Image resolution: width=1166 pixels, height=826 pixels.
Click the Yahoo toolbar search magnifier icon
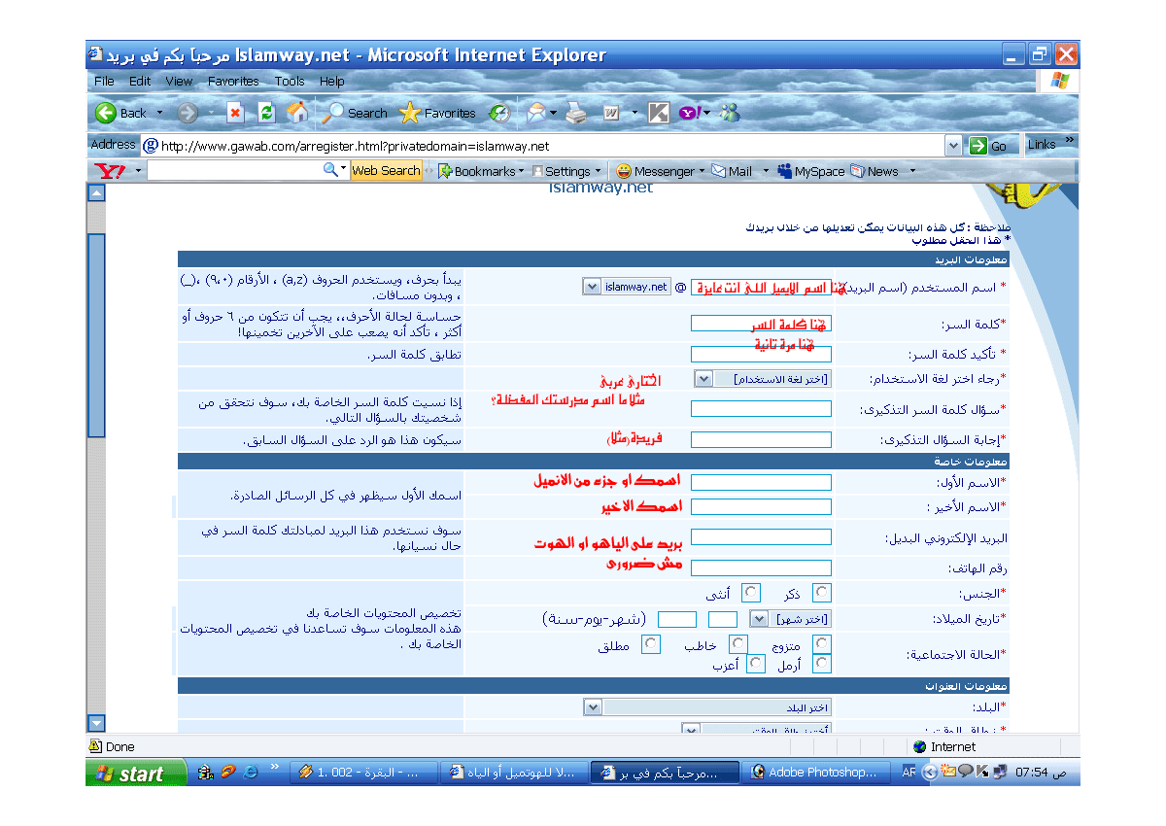[x=331, y=170]
